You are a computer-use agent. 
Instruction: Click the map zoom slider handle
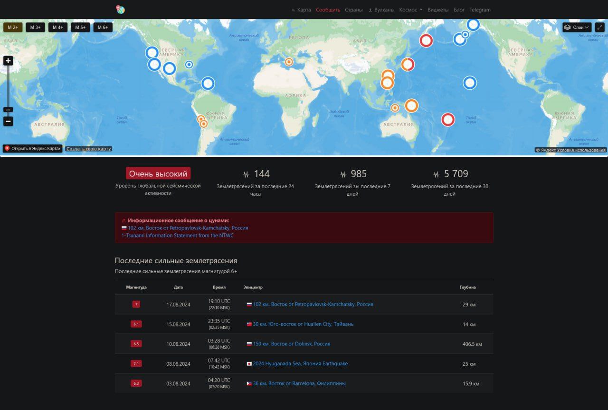(x=8, y=109)
